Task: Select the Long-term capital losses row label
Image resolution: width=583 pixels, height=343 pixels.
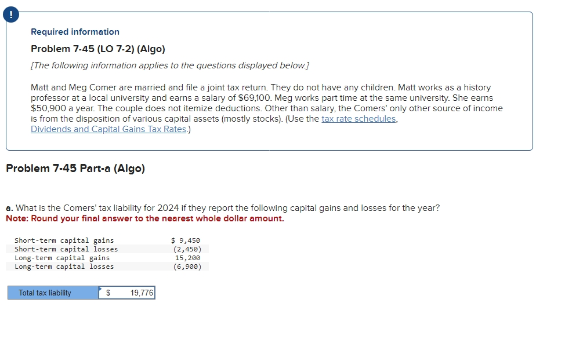Action: [64, 267]
